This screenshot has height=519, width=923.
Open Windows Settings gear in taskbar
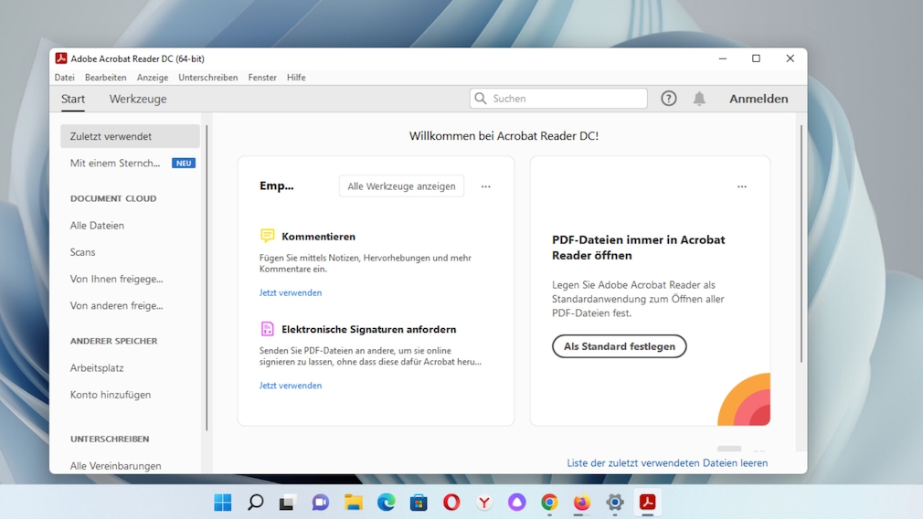615,502
